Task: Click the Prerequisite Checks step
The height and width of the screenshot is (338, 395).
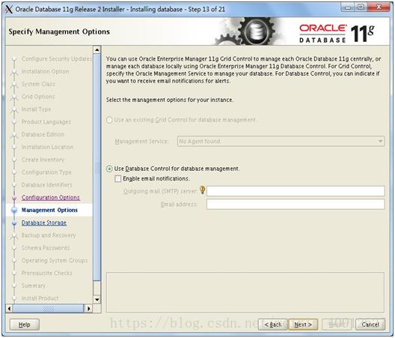Action: 47,273
